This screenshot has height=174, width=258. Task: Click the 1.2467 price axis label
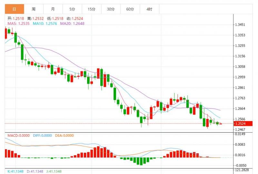[240, 130]
